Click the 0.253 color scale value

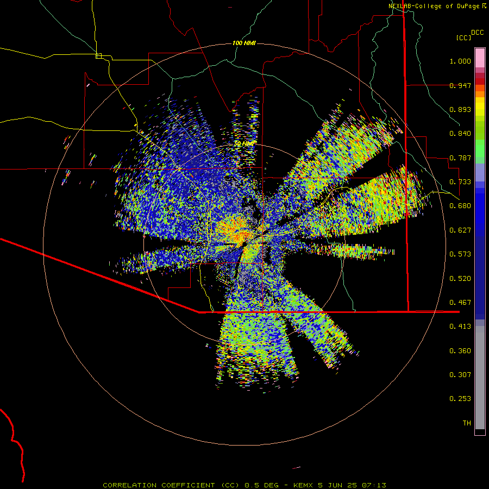(460, 399)
